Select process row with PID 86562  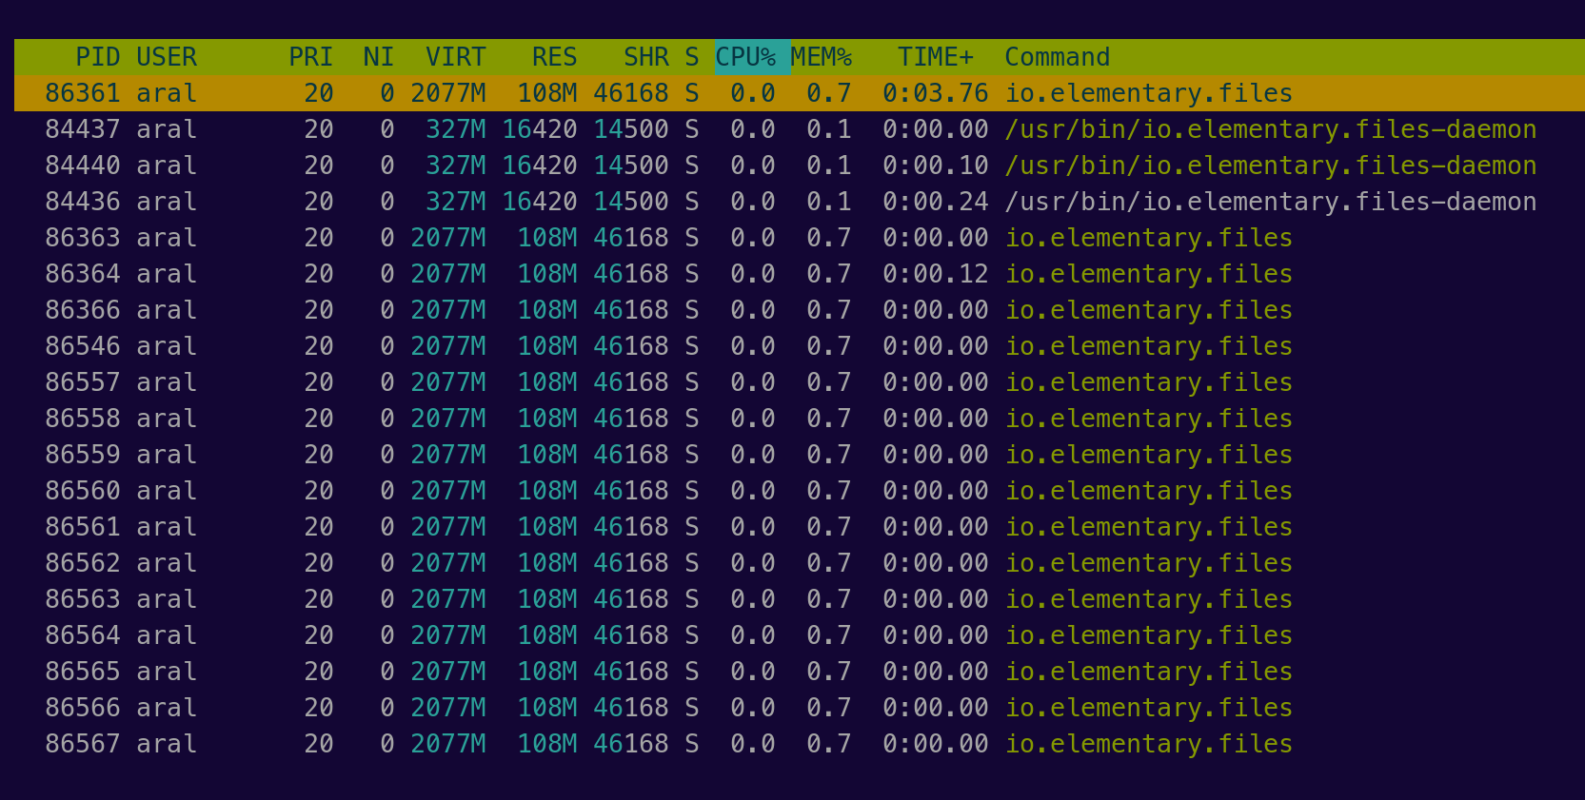(800, 563)
